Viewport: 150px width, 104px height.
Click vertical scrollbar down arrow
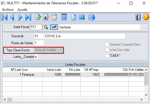pyautogui.click(x=146, y=95)
